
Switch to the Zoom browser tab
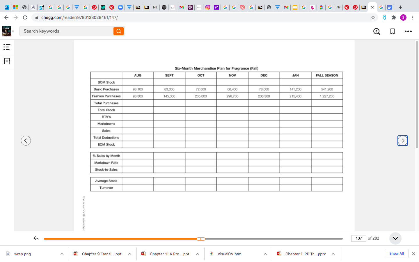click(x=120, y=7)
